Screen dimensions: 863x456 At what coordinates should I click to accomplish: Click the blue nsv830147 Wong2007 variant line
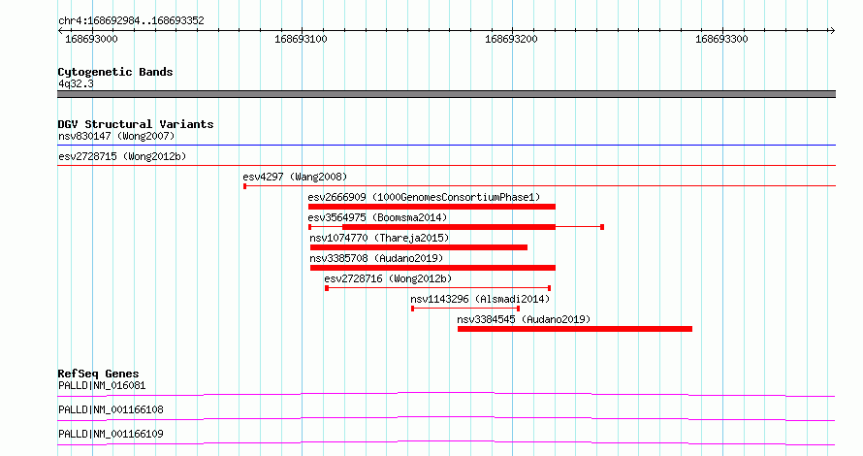click(x=446, y=146)
